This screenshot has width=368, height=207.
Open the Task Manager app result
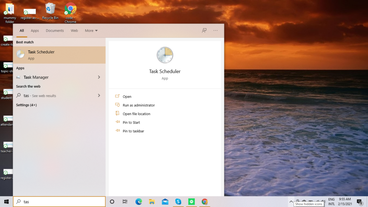59,77
